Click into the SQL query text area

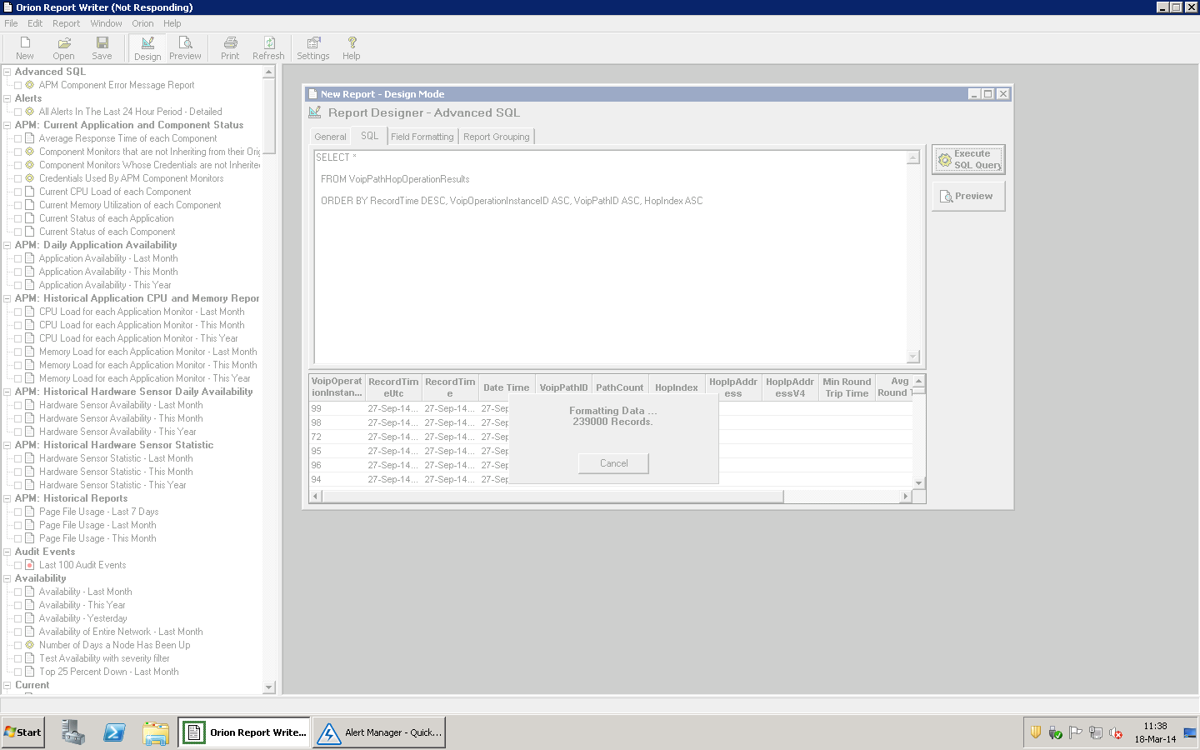[610, 257]
